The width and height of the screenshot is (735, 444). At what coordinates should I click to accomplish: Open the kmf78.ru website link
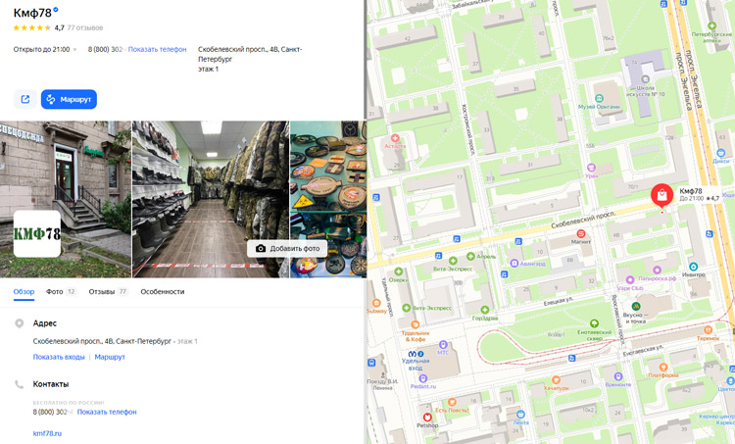point(47,433)
